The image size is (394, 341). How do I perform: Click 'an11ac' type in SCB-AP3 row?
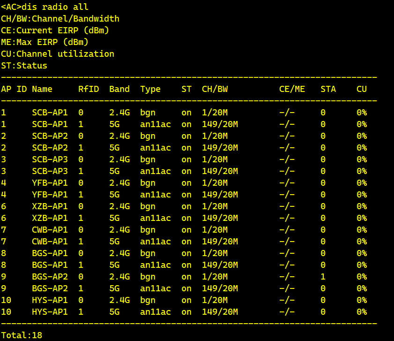pos(155,171)
